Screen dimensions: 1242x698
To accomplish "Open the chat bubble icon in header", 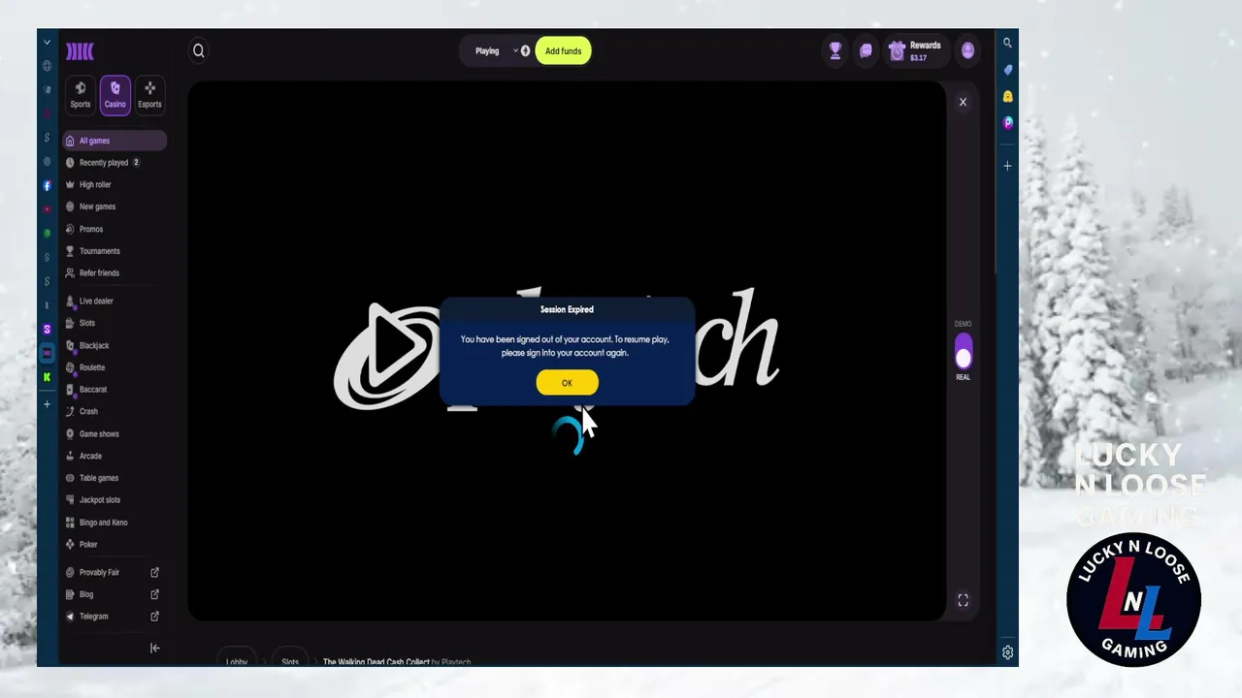I will 866,51.
